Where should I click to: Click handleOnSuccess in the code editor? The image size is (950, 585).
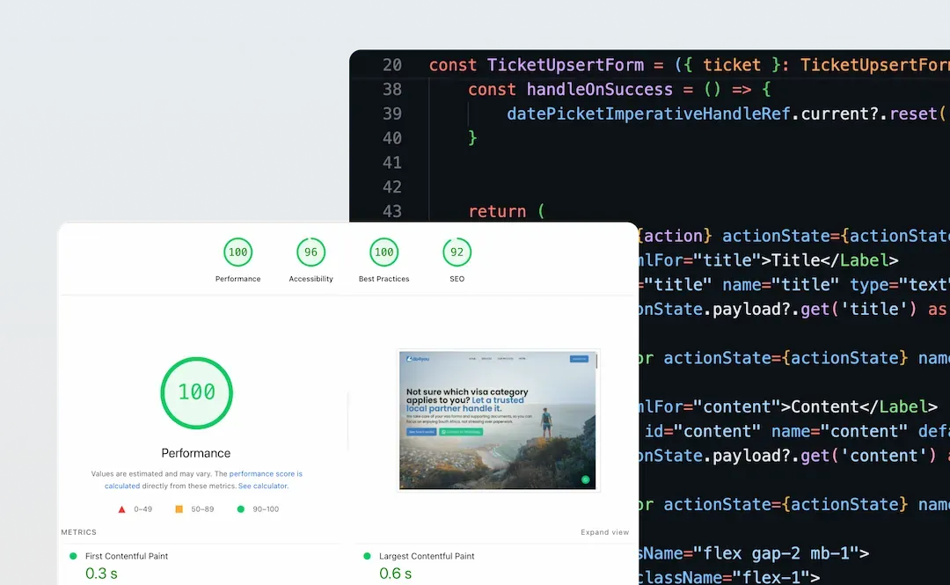point(599,89)
